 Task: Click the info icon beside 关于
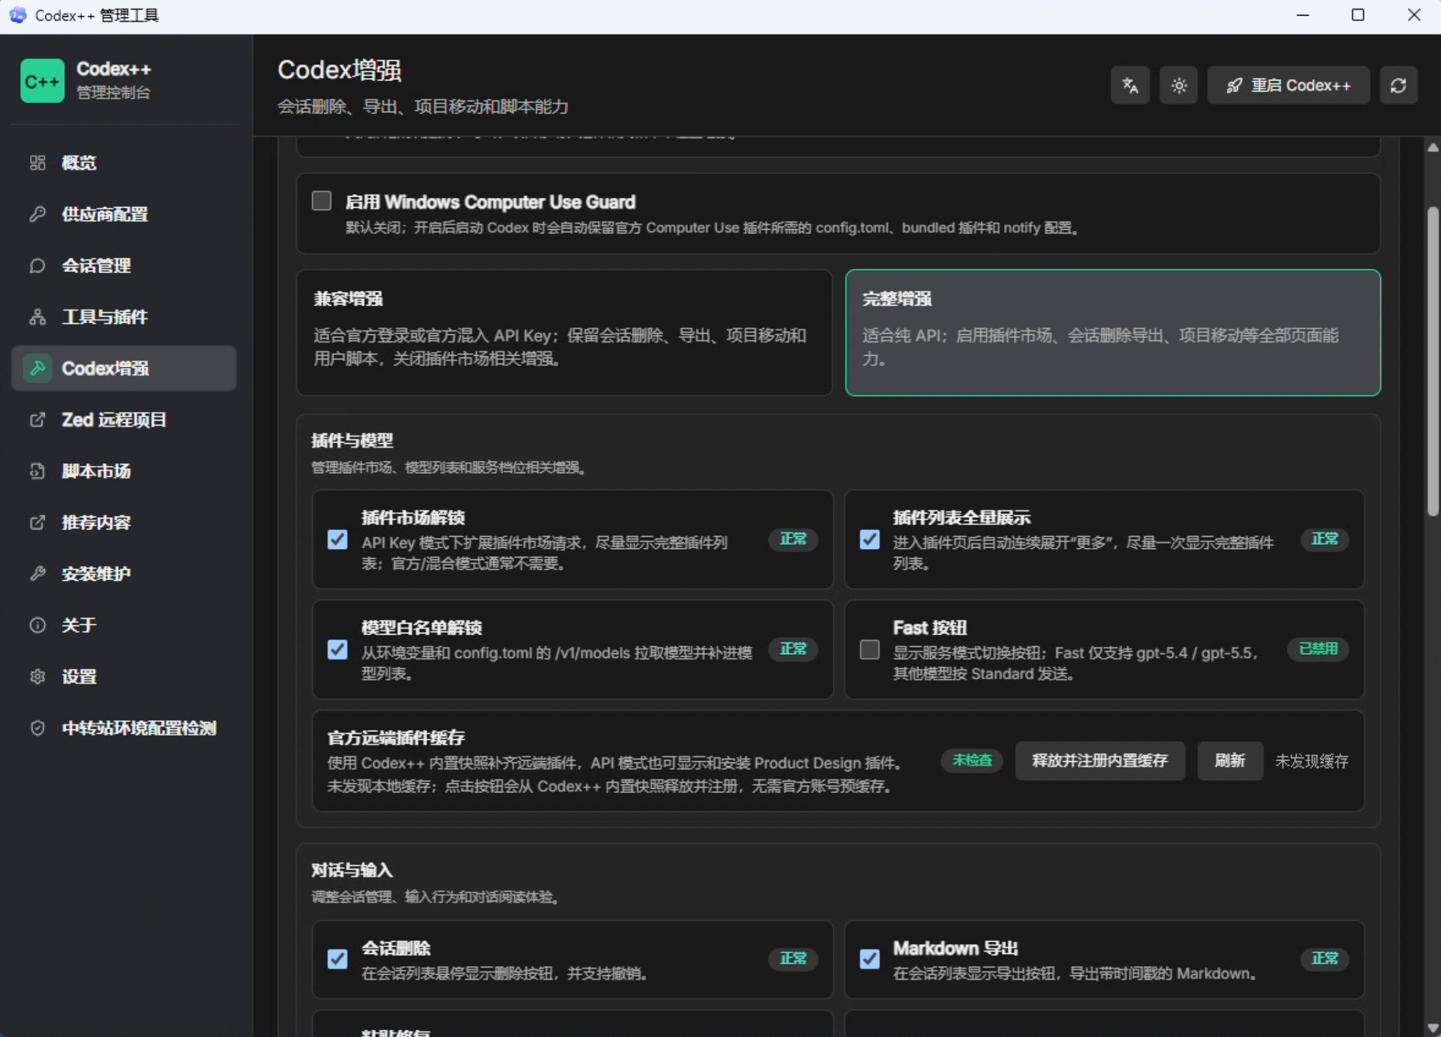(x=38, y=625)
